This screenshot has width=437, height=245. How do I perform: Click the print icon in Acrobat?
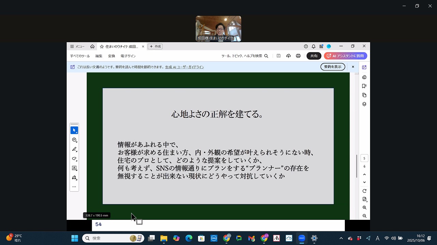click(x=298, y=56)
